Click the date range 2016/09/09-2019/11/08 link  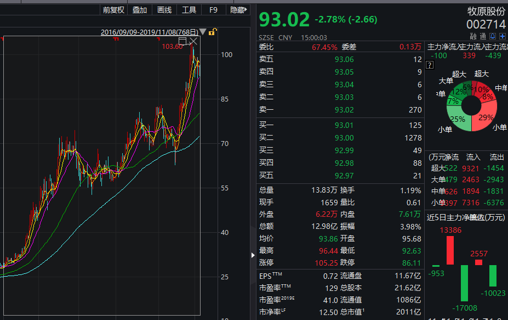[x=149, y=32]
